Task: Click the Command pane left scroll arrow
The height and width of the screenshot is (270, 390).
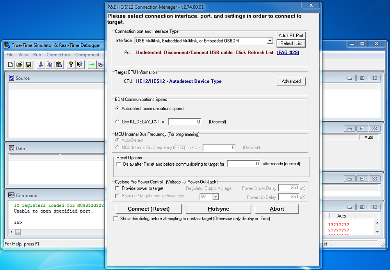Action: 11,232
